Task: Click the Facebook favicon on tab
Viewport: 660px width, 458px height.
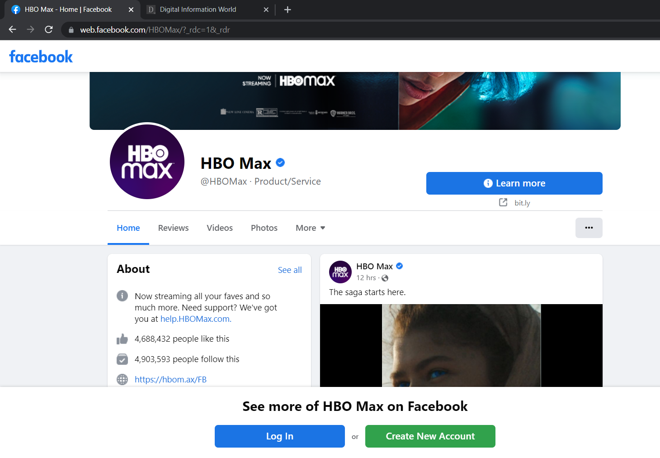Action: pos(16,10)
